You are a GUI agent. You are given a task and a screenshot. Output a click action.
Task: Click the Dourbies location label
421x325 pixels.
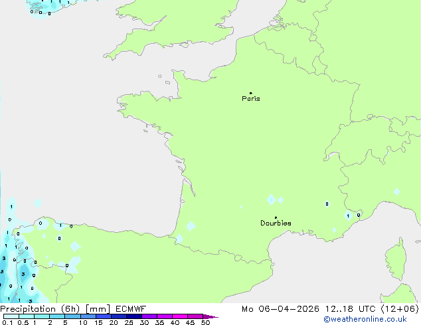pyautogui.click(x=276, y=223)
